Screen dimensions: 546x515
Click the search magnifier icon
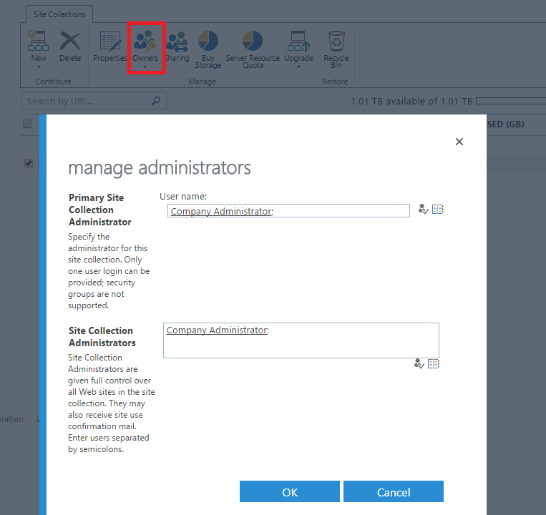(156, 101)
